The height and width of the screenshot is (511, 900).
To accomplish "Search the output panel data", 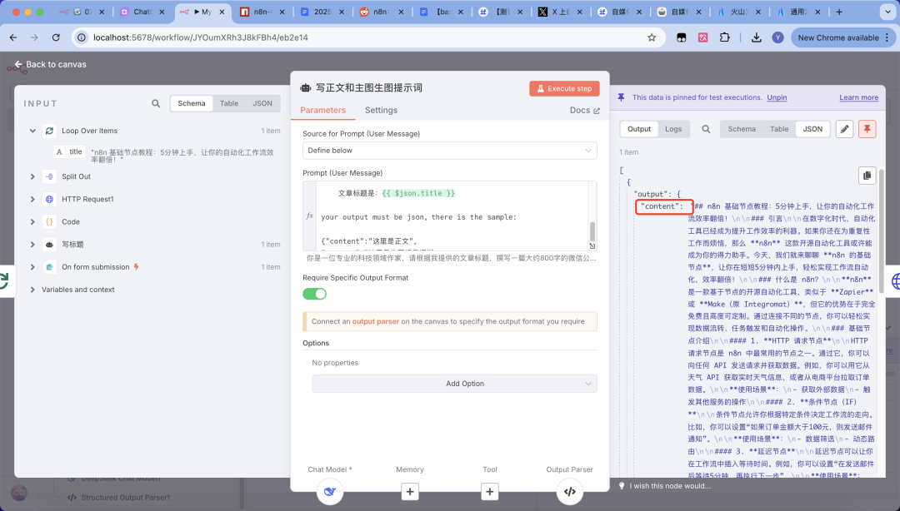I will click(706, 129).
